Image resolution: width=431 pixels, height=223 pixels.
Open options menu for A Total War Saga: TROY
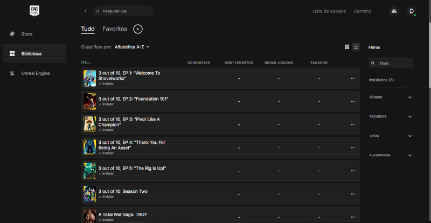pyautogui.click(x=353, y=217)
